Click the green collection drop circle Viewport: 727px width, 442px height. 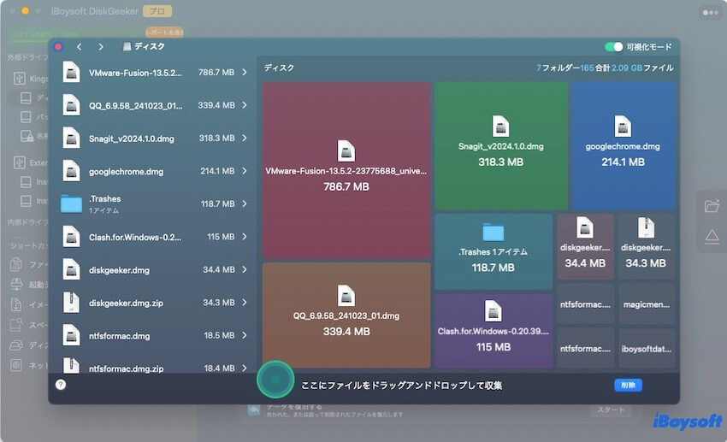(275, 380)
